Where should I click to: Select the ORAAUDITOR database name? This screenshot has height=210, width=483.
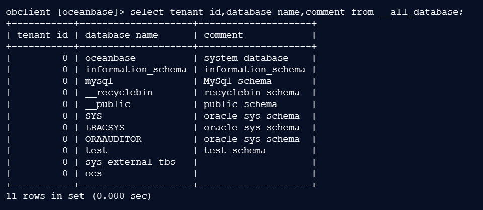coord(113,139)
